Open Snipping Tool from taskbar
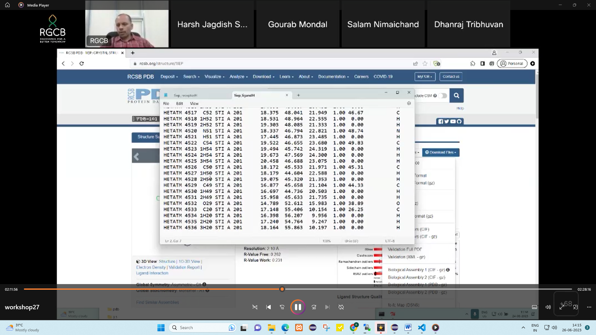Image resolution: width=596 pixels, height=335 pixels. [326, 328]
